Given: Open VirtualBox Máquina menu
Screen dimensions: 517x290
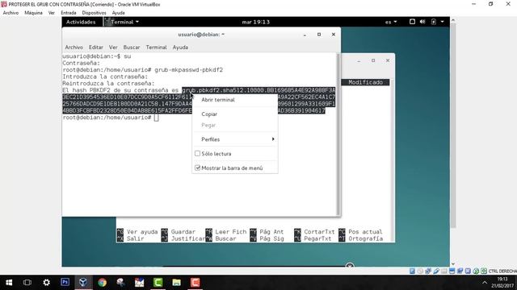Looking at the screenshot, I should 33,13.
